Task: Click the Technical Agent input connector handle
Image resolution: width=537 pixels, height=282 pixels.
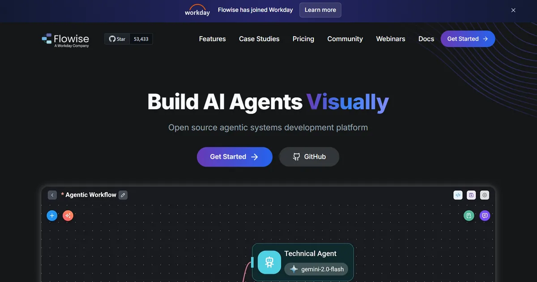Action: (252, 262)
